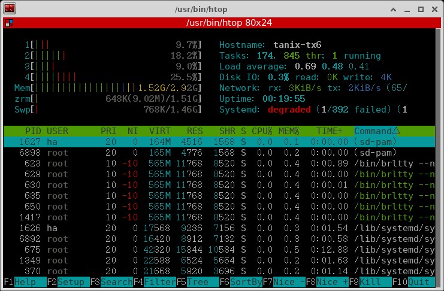Sort by the VIRT column header
Screen dimensions: 444x291
coord(160,131)
